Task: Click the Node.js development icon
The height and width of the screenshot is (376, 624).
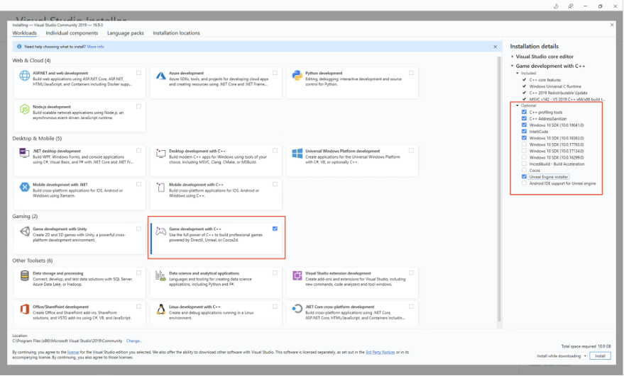Action: pyautogui.click(x=25, y=109)
